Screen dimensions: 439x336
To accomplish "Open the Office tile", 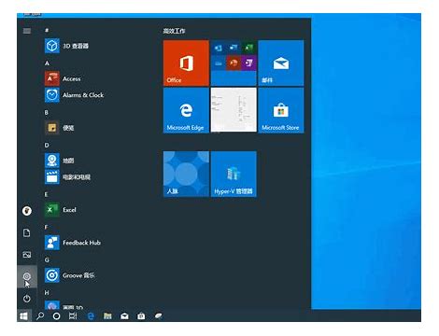I will pos(186,63).
